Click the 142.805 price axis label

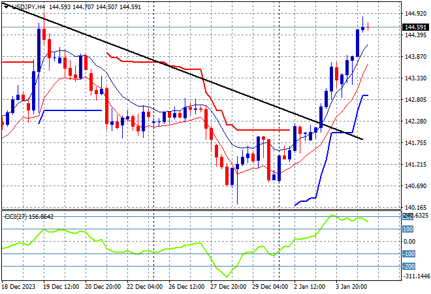(x=416, y=99)
